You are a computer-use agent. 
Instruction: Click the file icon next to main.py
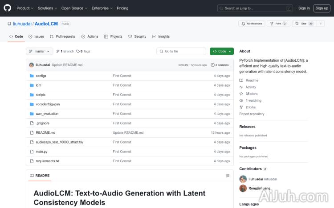(x=32, y=152)
